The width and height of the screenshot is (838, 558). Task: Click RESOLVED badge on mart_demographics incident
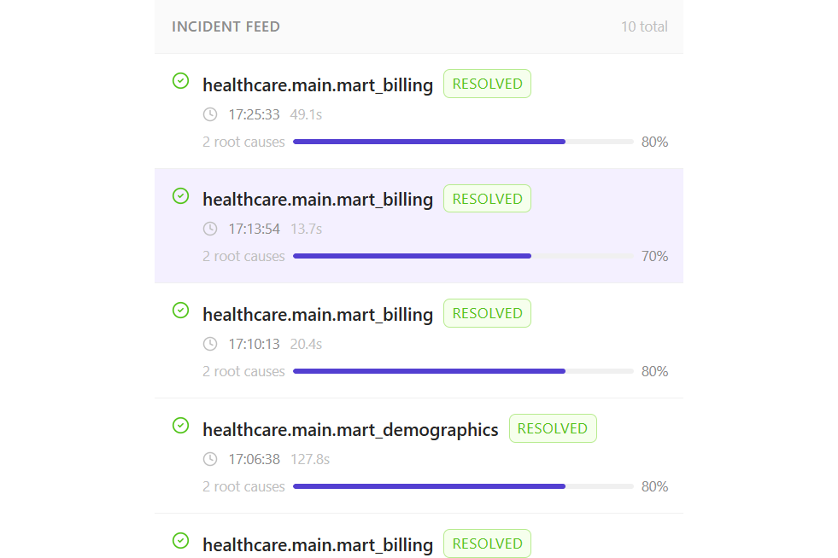click(553, 428)
